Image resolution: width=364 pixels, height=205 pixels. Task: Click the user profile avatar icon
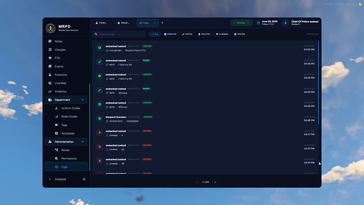pos(285,23)
